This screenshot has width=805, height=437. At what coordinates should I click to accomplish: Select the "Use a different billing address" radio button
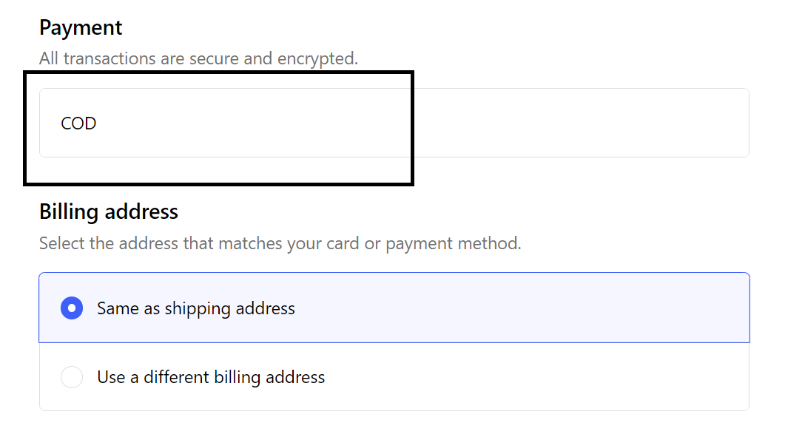click(x=72, y=377)
